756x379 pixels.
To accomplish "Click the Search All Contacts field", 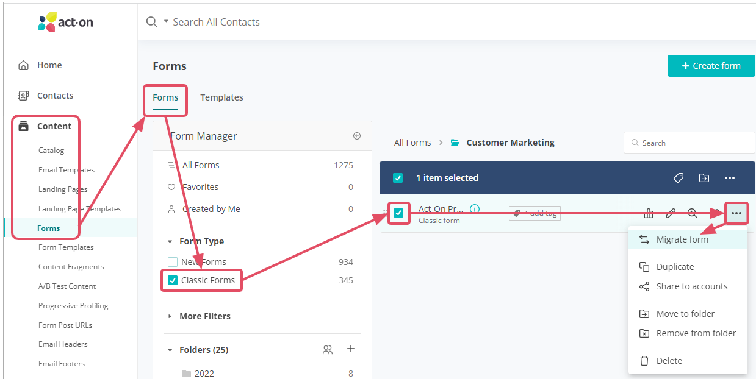I will (216, 22).
